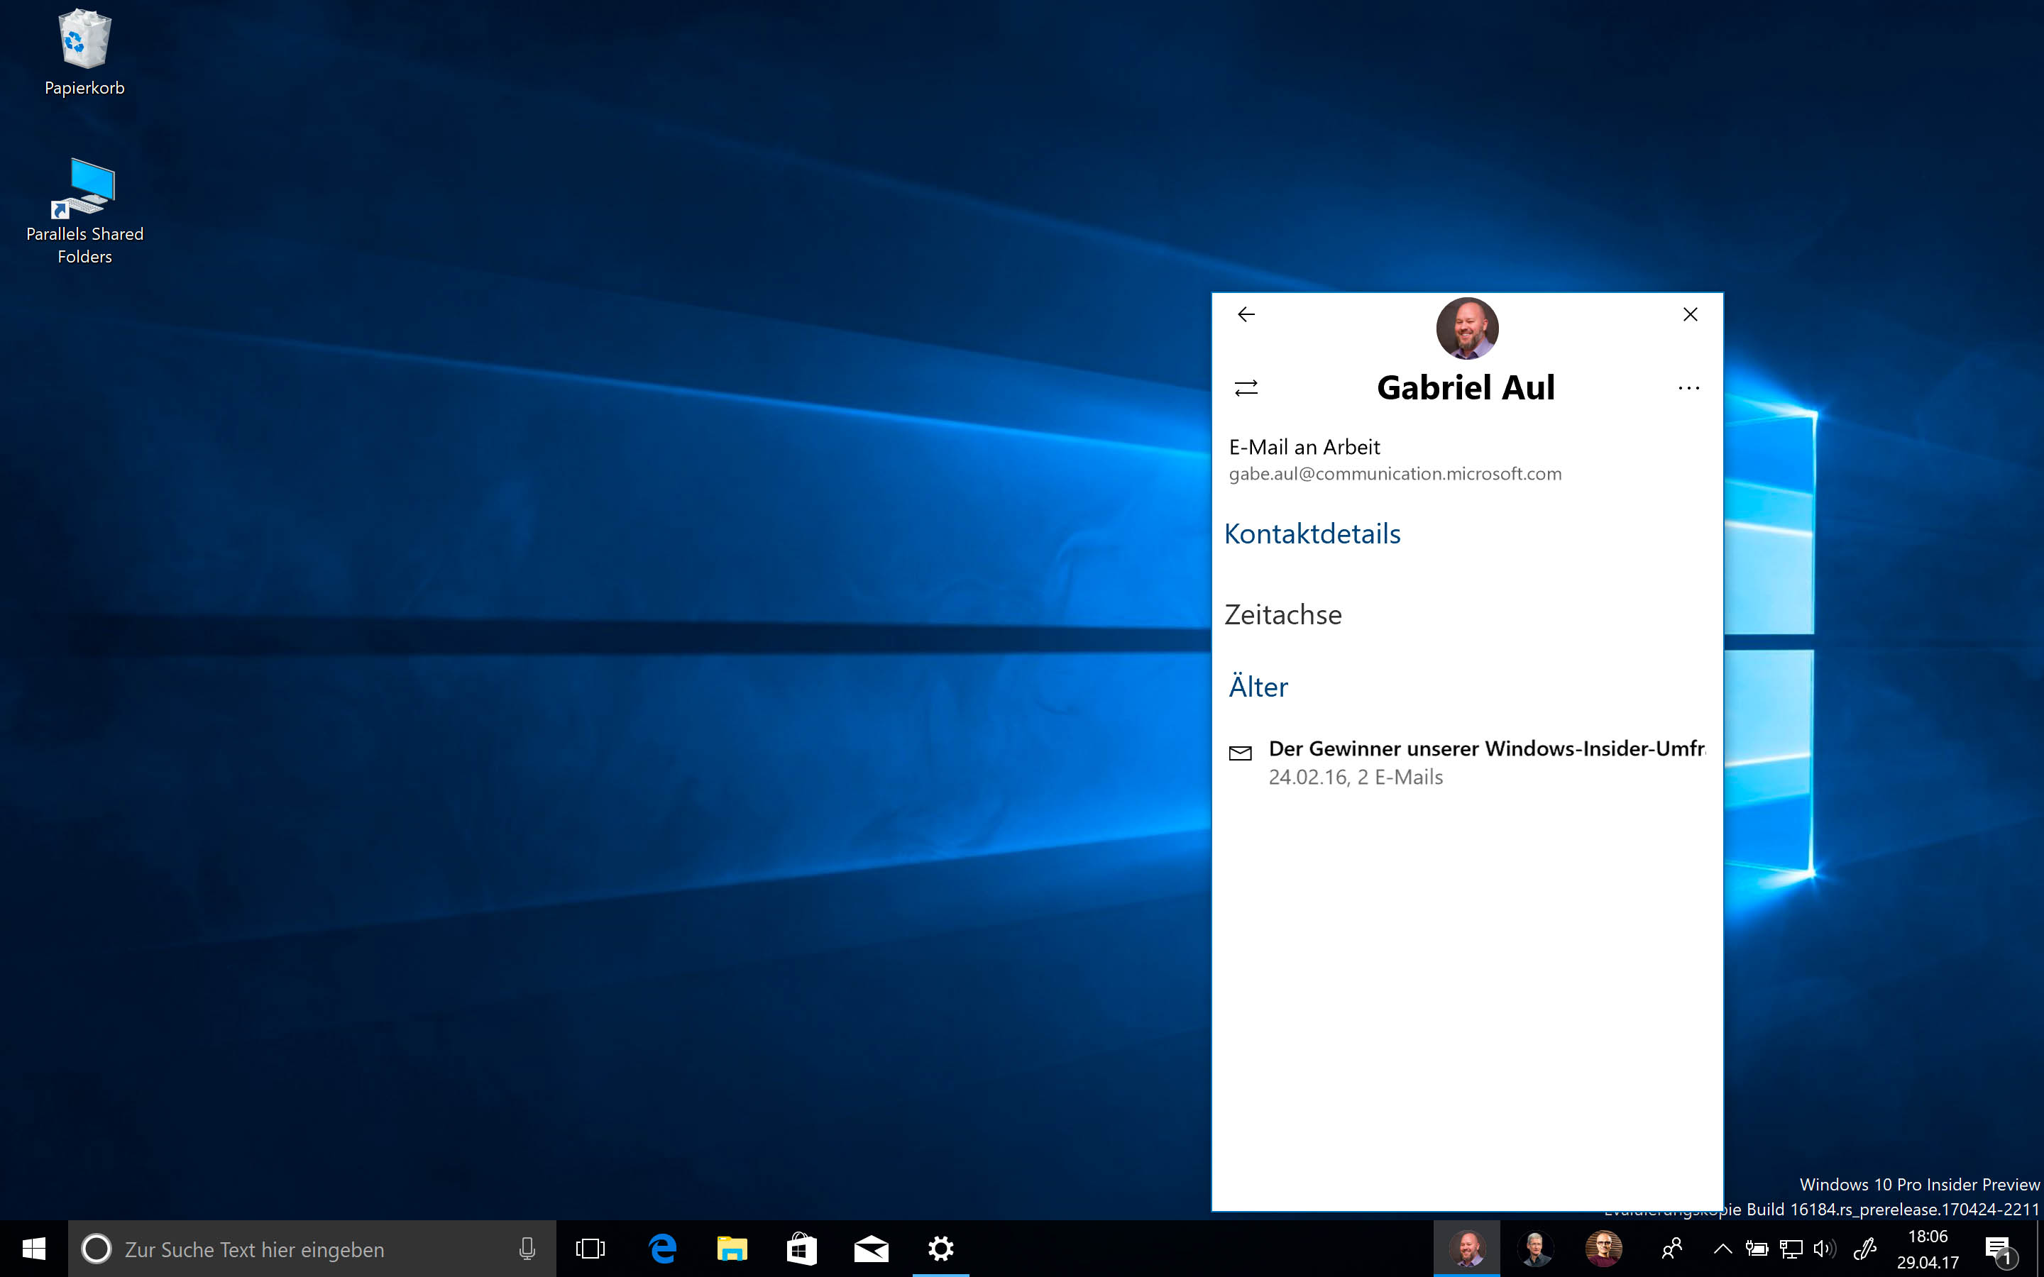Open the Windows-Insider-Umfrage email entry
The image size is (2044, 1277).
click(1467, 763)
